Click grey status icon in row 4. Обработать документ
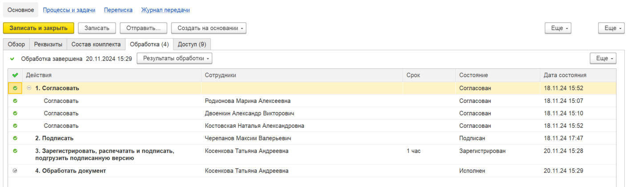The height and width of the screenshot is (187, 627). point(15,171)
